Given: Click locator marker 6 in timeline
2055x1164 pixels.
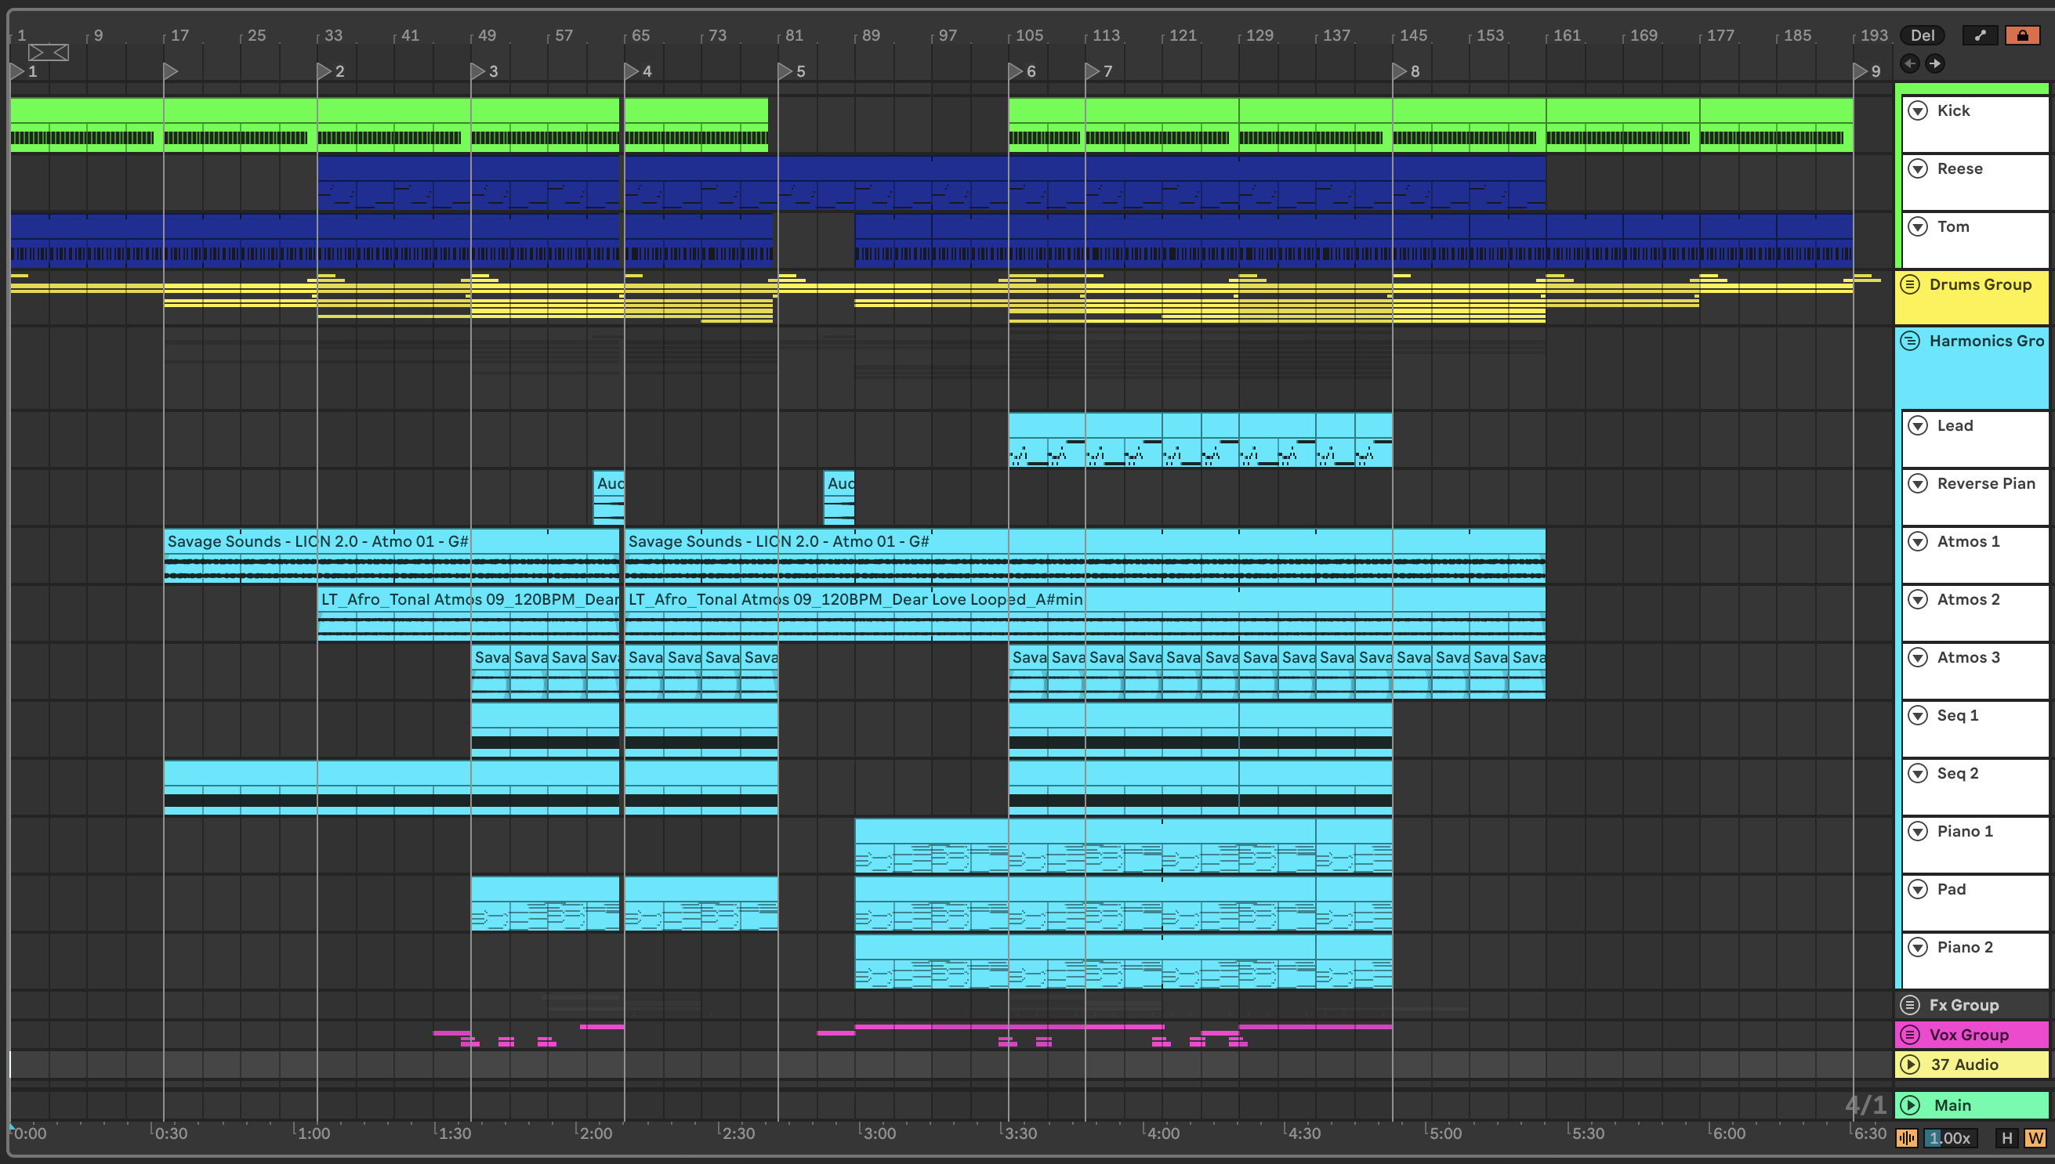Looking at the screenshot, I should pos(1015,71).
